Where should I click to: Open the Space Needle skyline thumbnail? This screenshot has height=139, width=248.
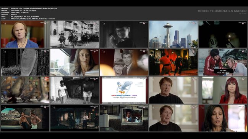[x=173, y=34]
